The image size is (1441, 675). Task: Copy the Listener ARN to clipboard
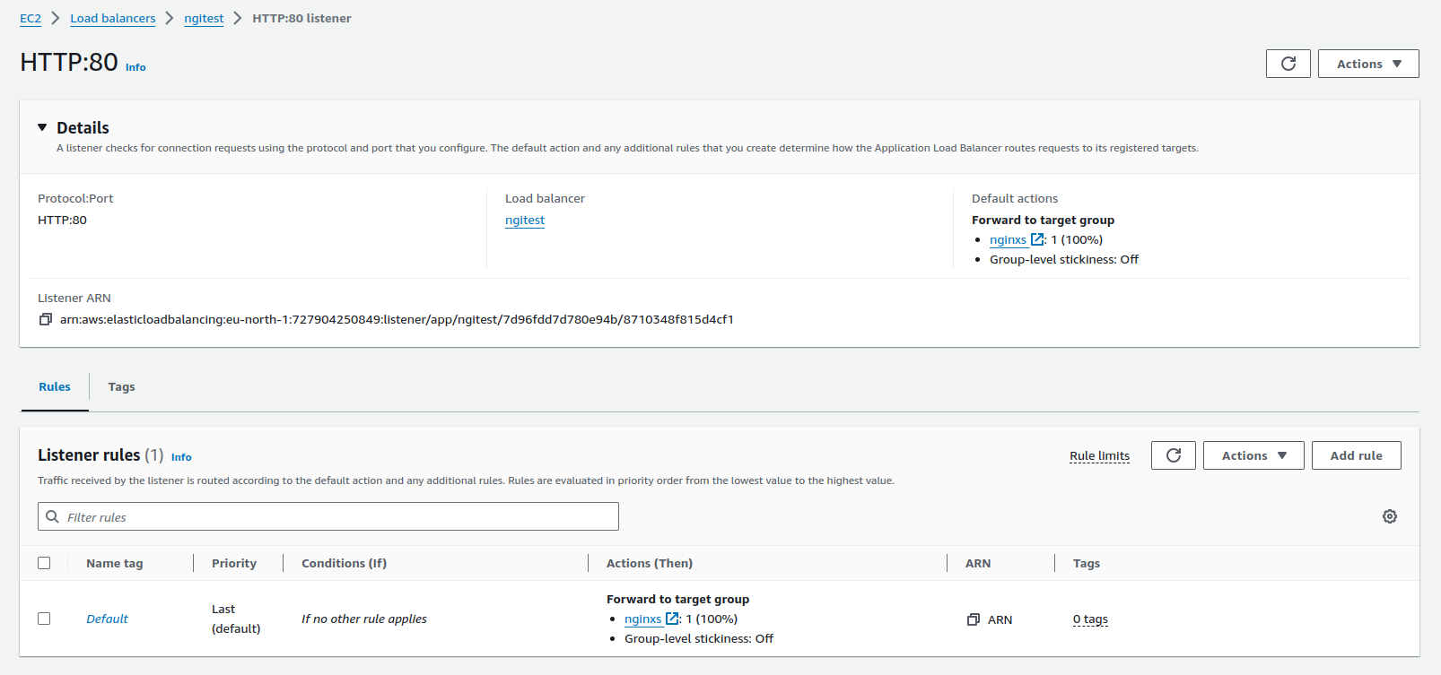click(x=46, y=319)
